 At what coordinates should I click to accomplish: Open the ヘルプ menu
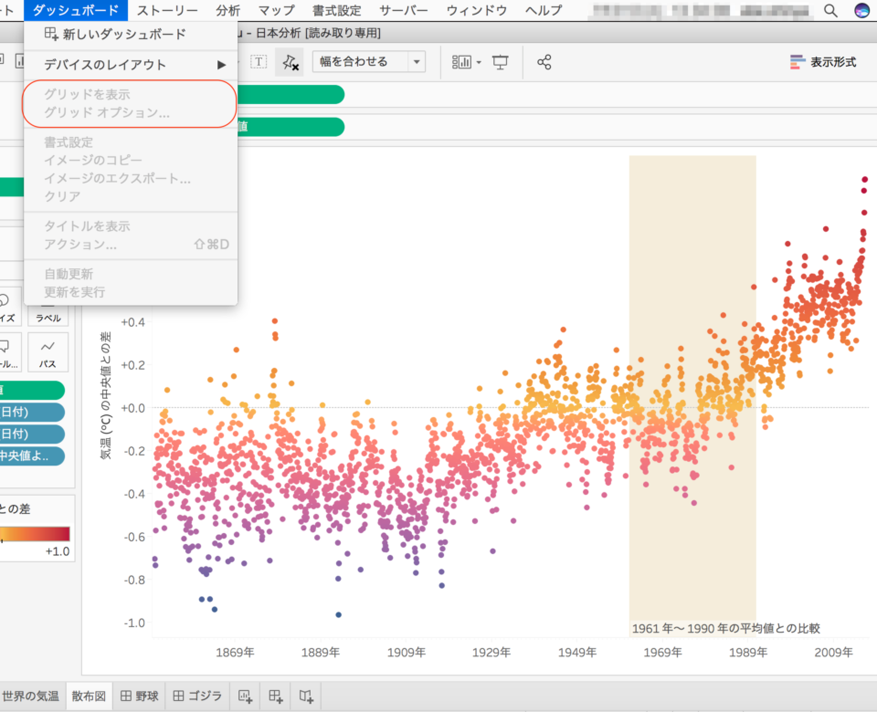(543, 11)
